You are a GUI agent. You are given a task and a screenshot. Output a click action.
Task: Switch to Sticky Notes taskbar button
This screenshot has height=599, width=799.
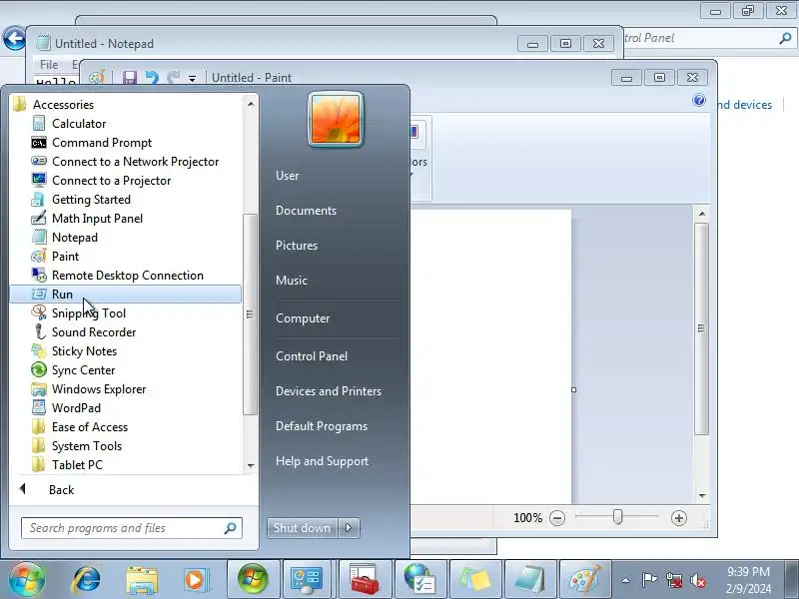pyautogui.click(x=474, y=579)
